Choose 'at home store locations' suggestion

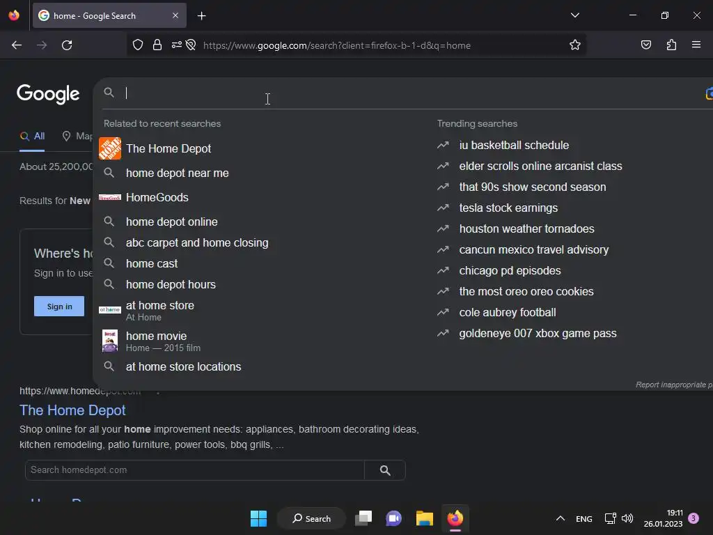(183, 366)
